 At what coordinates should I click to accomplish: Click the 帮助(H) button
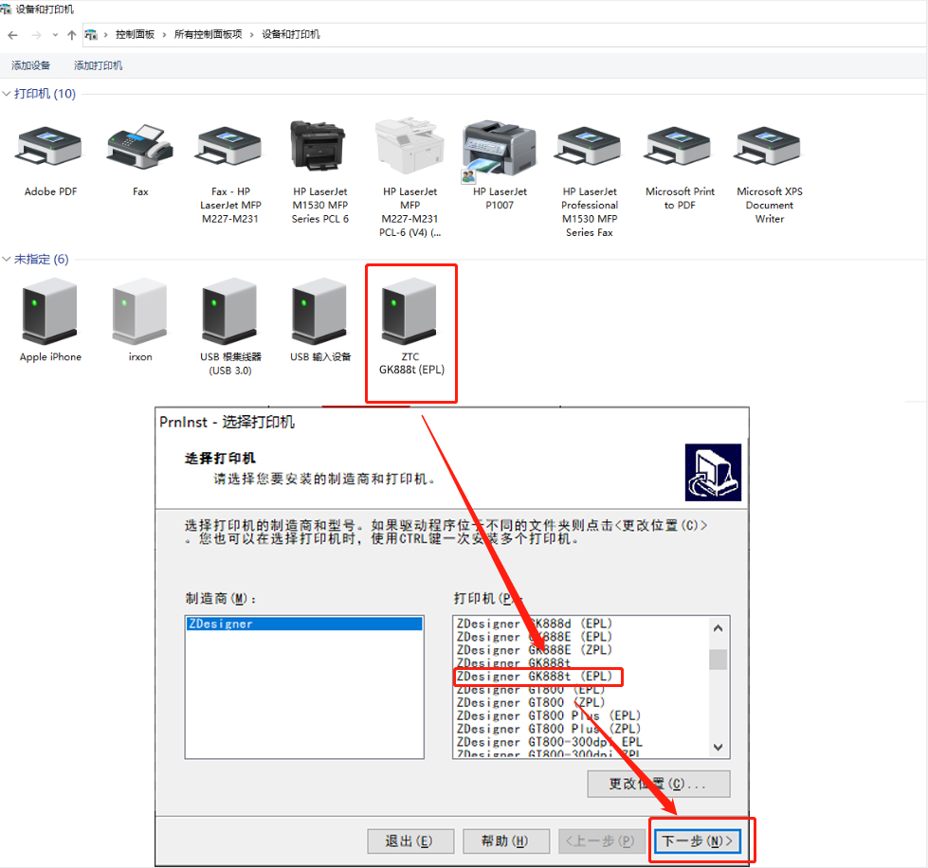(x=506, y=841)
